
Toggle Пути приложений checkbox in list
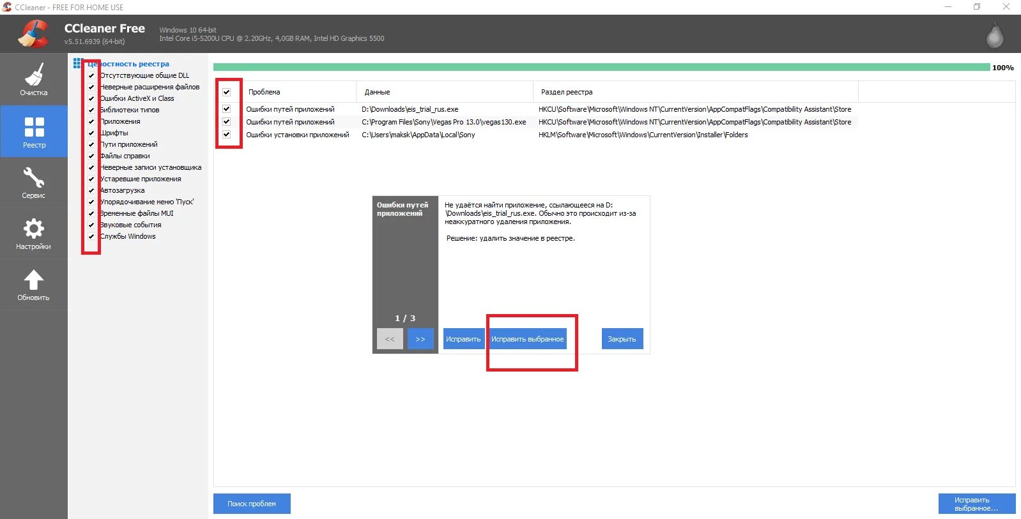pyautogui.click(x=91, y=144)
